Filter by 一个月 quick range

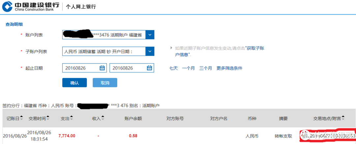(x=188, y=68)
